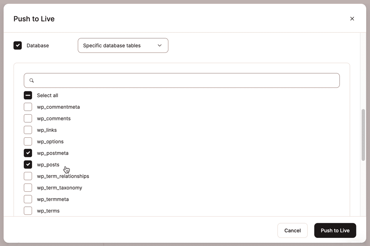Enable the wp_term_taxonomy checkbox
The image size is (370, 246).
pos(28,188)
